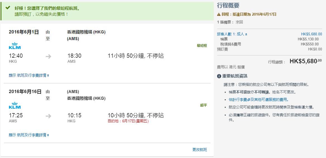The image size is (326, 158).
Task: Click the arrow between 17:25 and 10:15
Action: pos(49,116)
